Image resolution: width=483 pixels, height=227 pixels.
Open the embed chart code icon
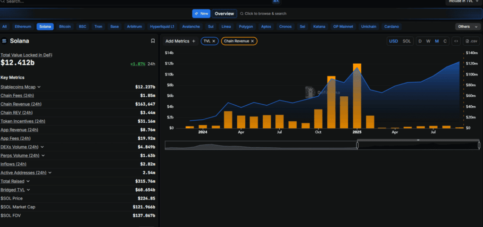click(456, 41)
